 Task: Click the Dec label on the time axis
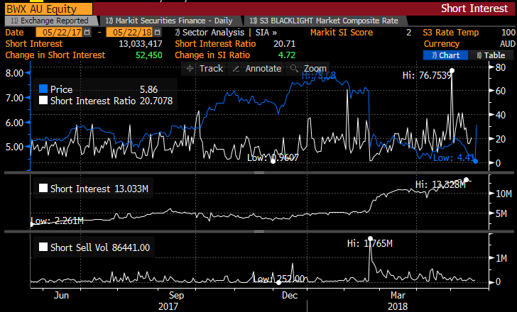[x=290, y=295]
